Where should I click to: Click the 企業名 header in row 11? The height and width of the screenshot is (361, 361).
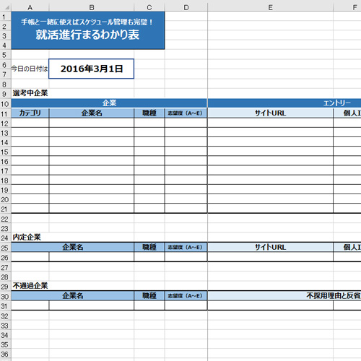click(x=92, y=113)
